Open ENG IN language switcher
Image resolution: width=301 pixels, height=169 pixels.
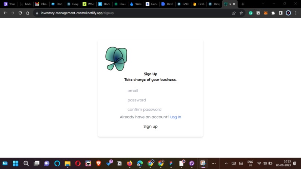250,163
